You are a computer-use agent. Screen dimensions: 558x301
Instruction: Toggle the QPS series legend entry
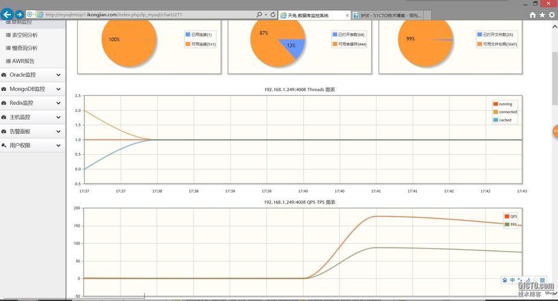pos(510,217)
